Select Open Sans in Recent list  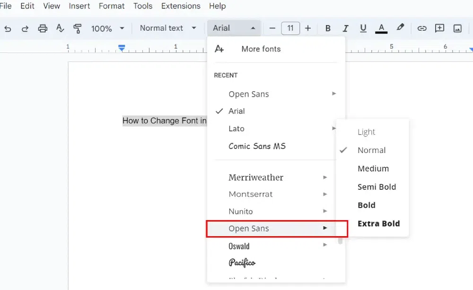[249, 94]
